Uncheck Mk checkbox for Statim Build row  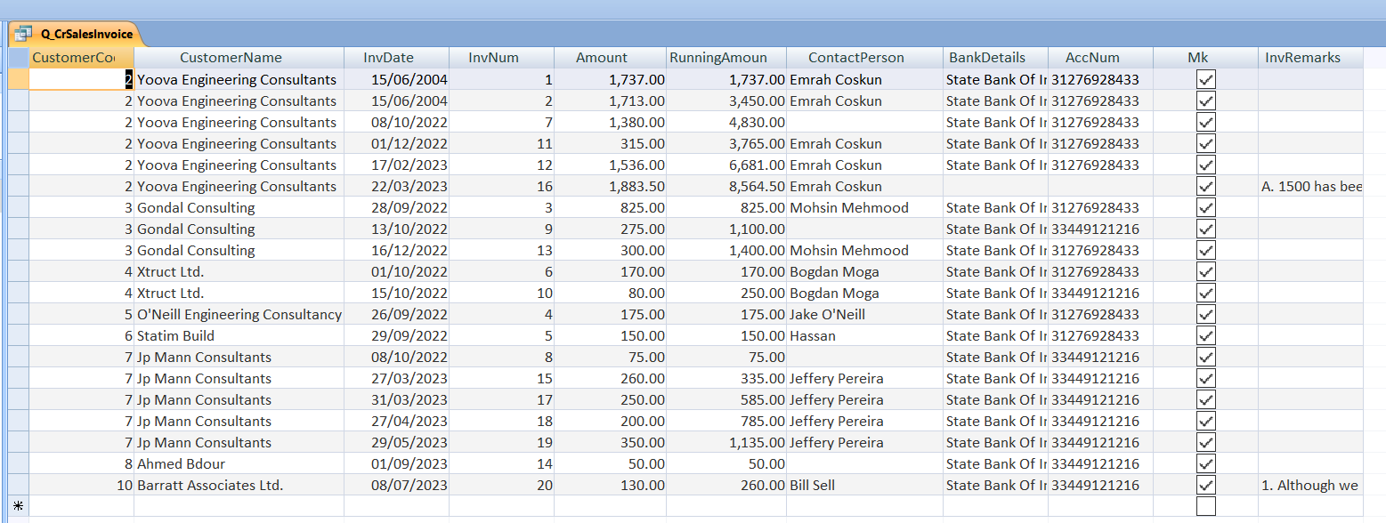[1205, 336]
